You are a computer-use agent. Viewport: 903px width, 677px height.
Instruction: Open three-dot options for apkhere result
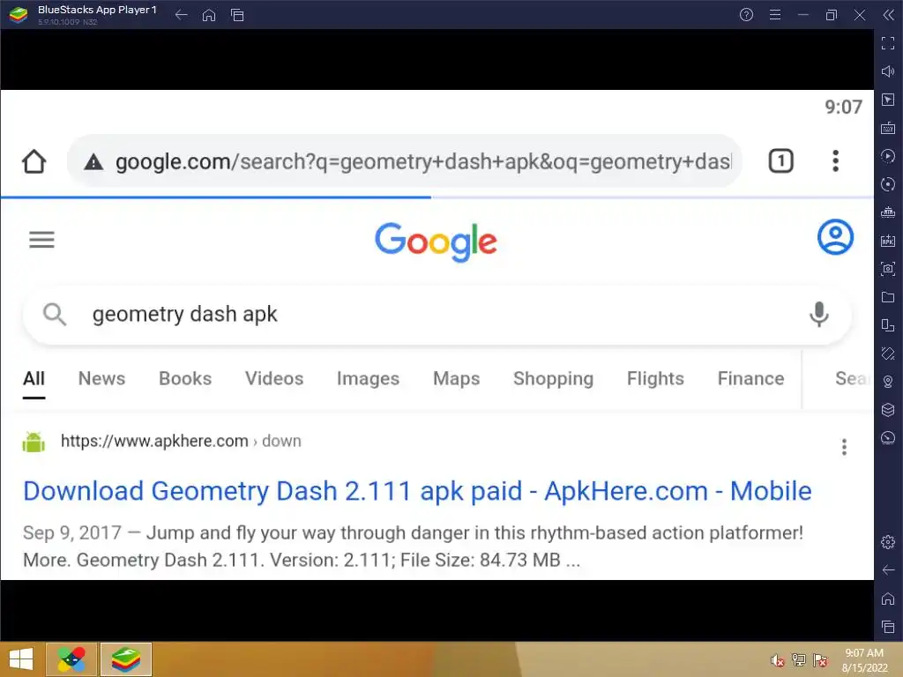click(x=844, y=447)
